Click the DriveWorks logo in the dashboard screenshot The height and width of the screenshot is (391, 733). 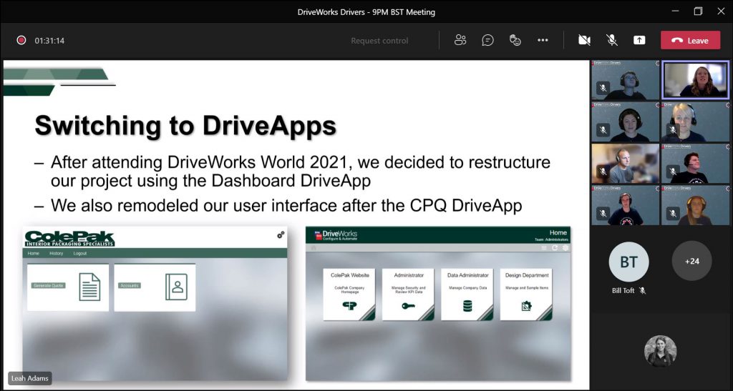[x=336, y=234]
